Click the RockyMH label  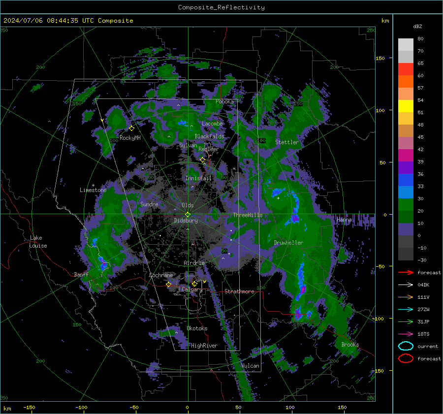click(x=130, y=138)
